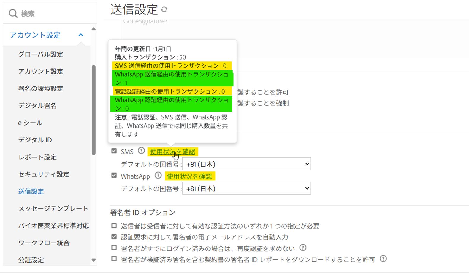Click 購入トランザクション : 50 text in popup

[150, 57]
